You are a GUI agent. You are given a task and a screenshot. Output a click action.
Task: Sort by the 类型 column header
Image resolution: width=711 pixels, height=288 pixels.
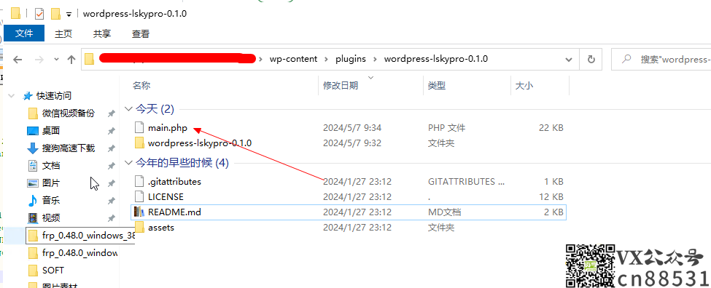point(437,85)
